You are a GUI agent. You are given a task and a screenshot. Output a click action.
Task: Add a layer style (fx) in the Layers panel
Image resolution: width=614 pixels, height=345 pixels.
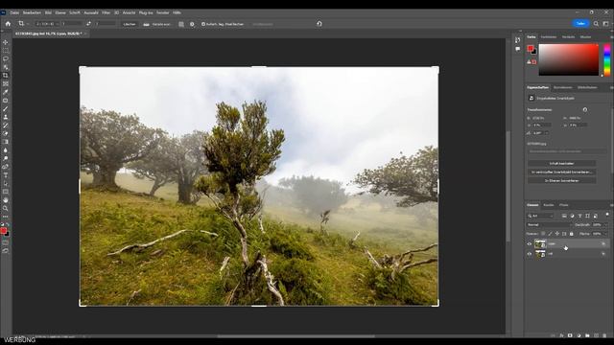[x=561, y=335]
